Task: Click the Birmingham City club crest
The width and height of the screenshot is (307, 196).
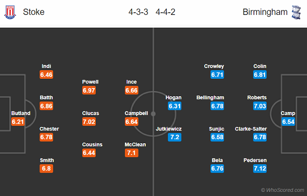Action: pos(296,12)
